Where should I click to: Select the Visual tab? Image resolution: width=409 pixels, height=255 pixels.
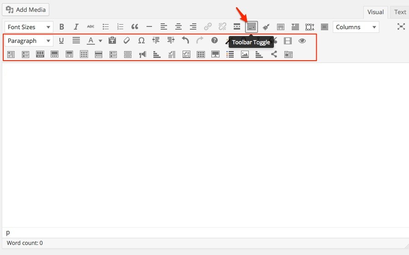(x=376, y=12)
